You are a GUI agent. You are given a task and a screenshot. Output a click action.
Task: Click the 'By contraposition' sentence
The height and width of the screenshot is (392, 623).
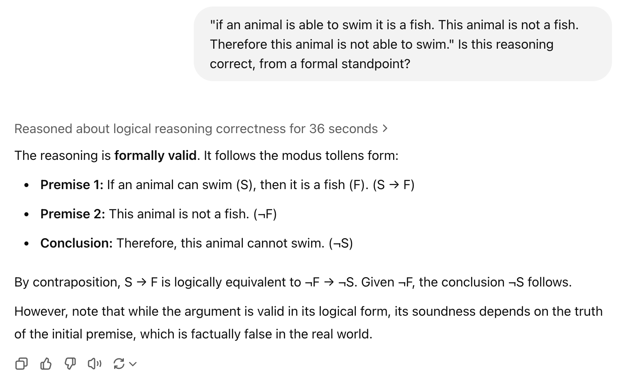(x=292, y=282)
